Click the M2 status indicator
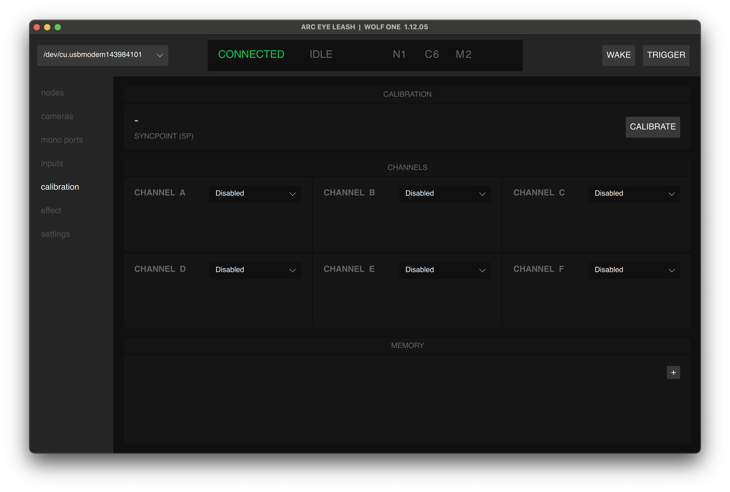Screen dimensions: 730x492 (463, 54)
